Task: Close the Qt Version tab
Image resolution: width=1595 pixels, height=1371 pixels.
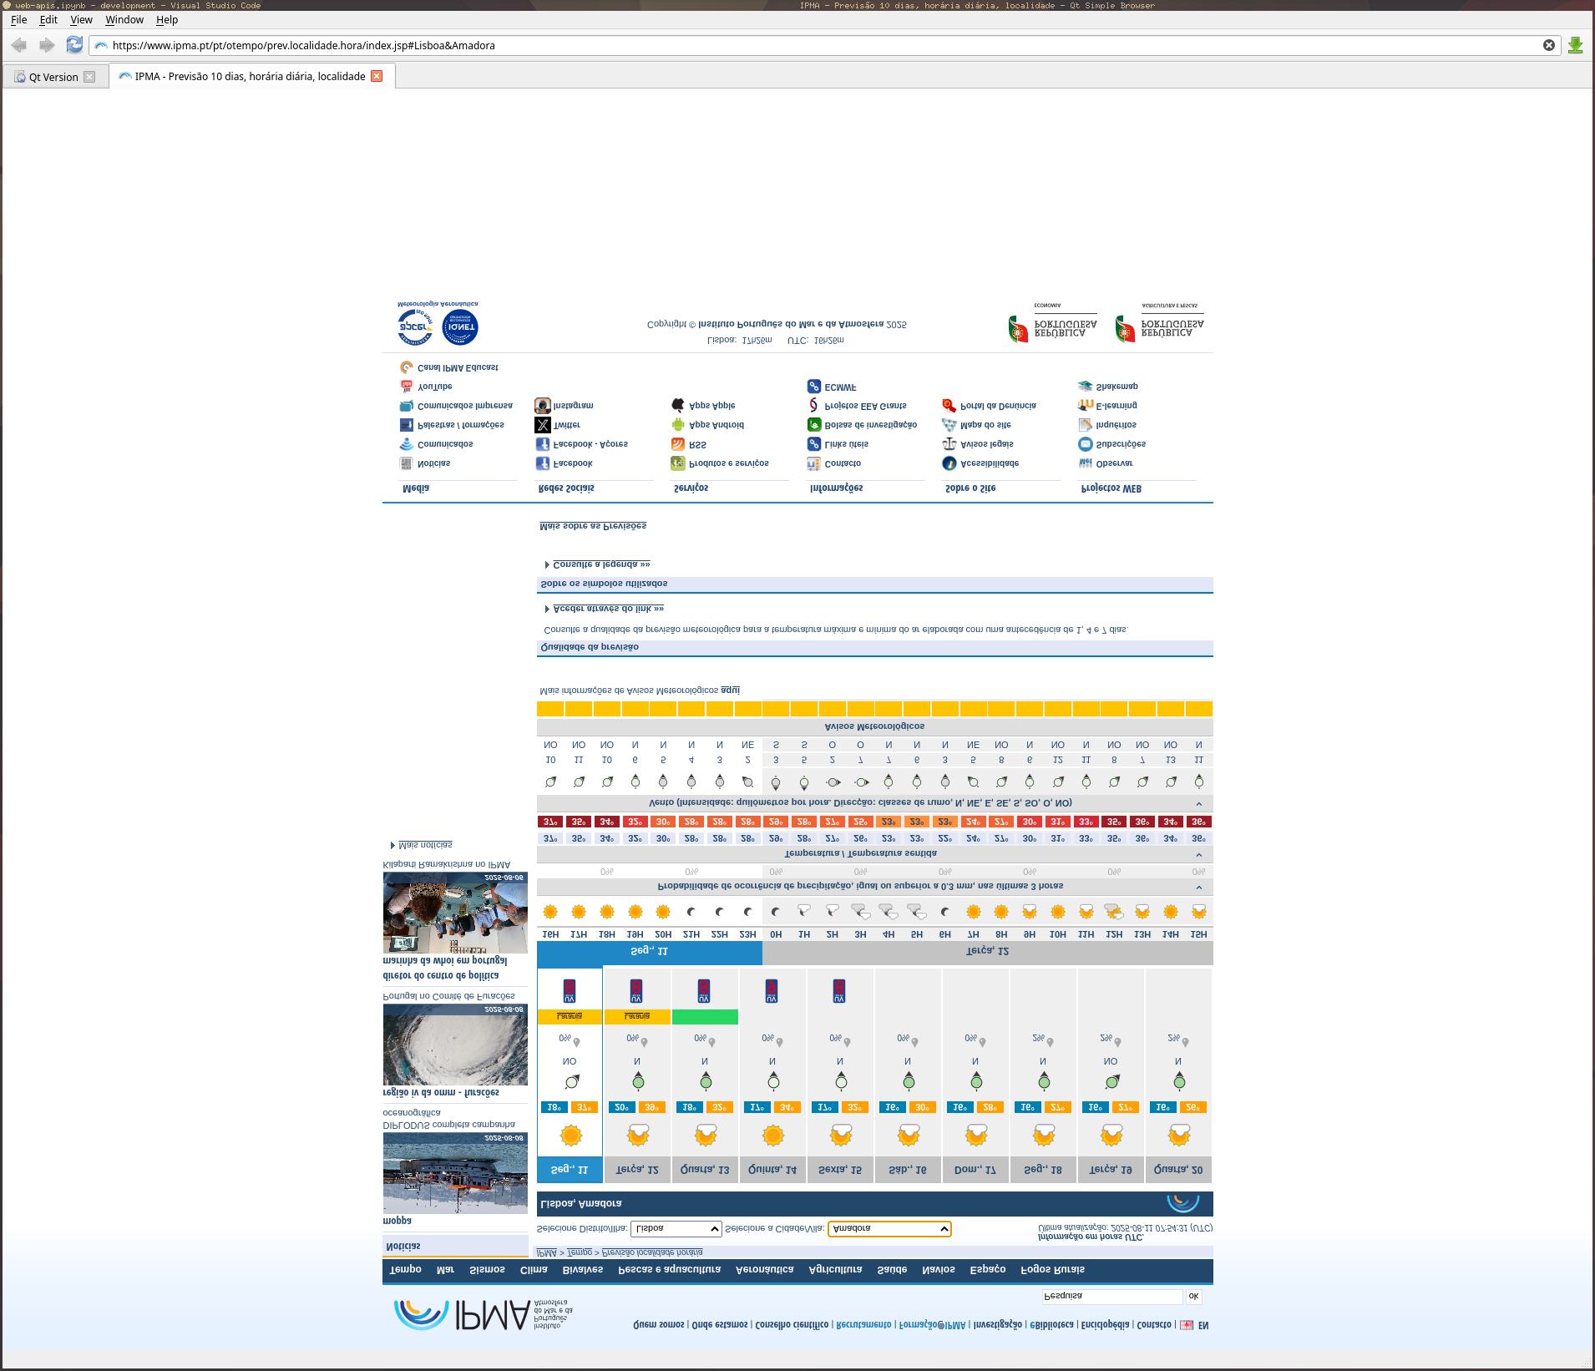Action: [89, 77]
